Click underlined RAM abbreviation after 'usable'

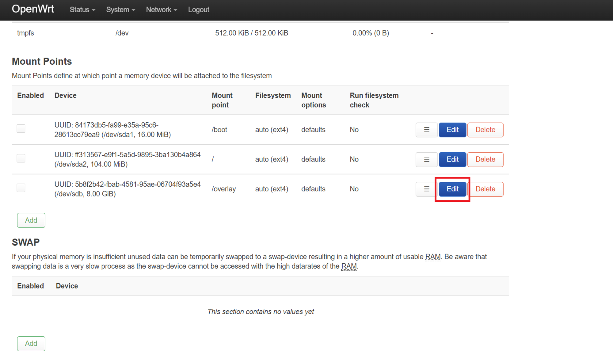click(432, 257)
